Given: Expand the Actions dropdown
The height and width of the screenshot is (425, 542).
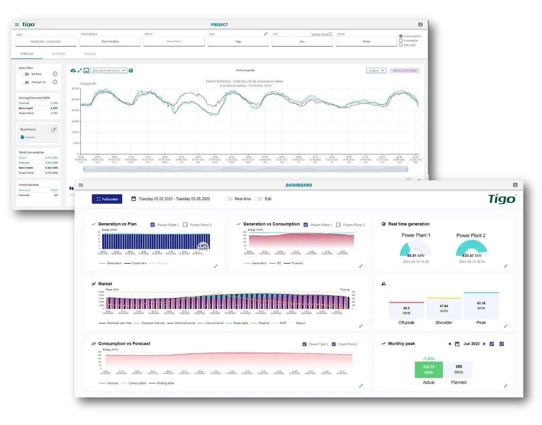Looking at the screenshot, I should click(376, 71).
